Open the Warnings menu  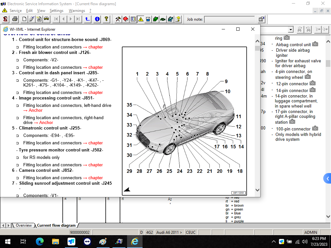point(77,11)
